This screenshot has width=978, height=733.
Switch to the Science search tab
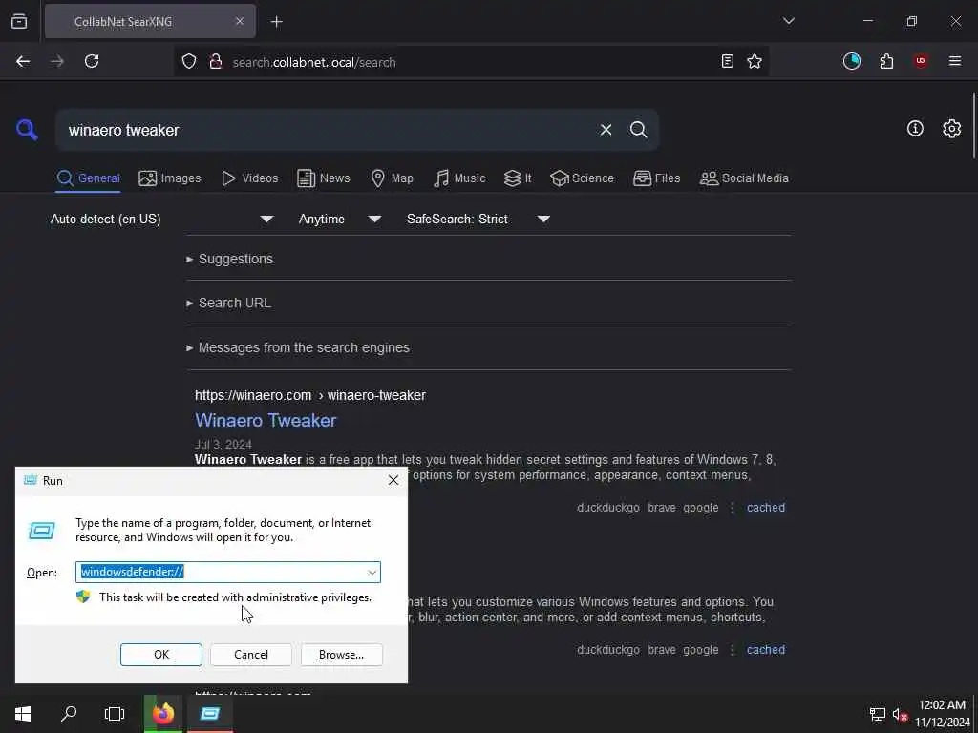[582, 178]
